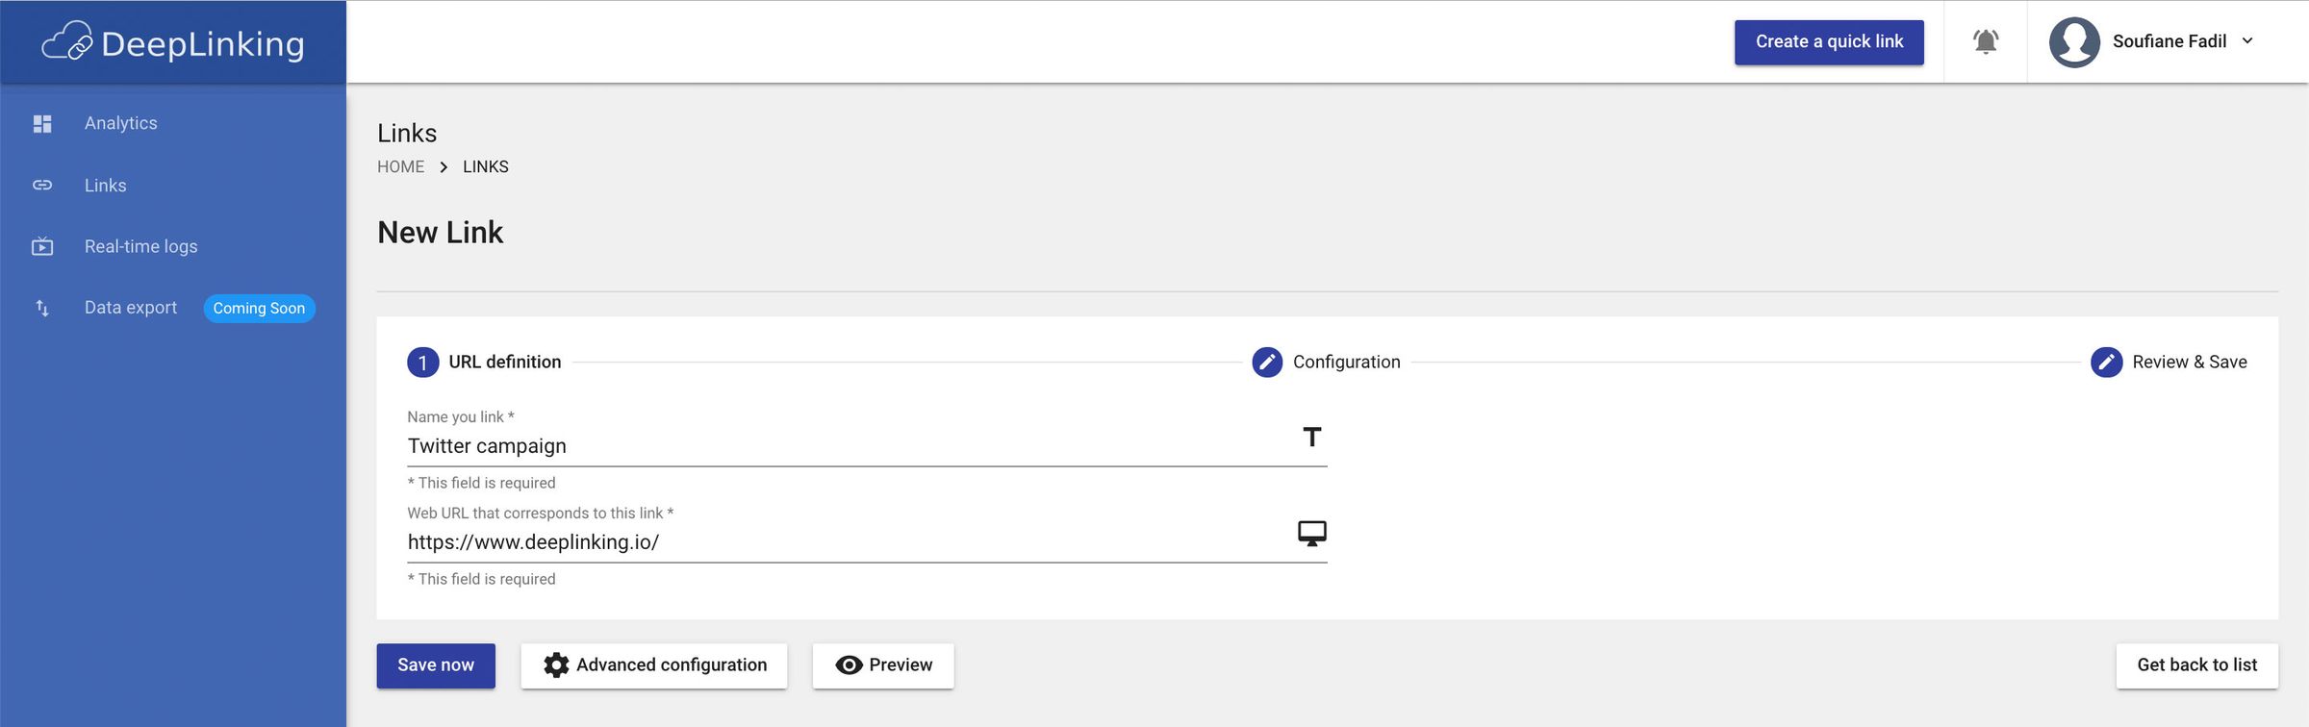Screen dimensions: 2309x727
Task: Click Get back to list
Action: coord(2196,664)
